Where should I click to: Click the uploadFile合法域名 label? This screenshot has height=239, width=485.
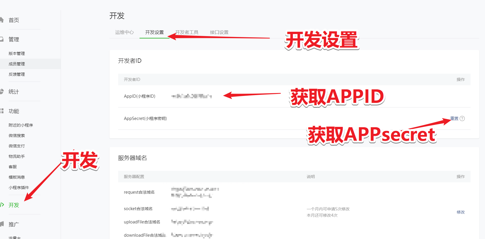[x=142, y=222]
